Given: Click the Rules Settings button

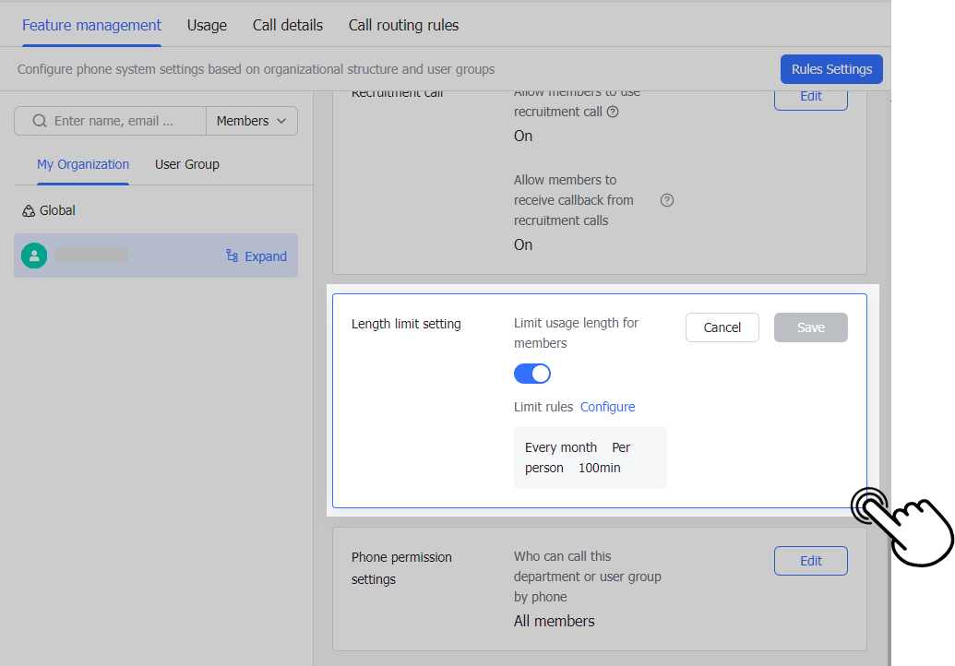Looking at the screenshot, I should coord(830,68).
